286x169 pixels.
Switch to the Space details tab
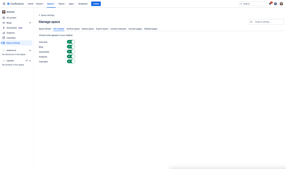pyautogui.click(x=45, y=29)
